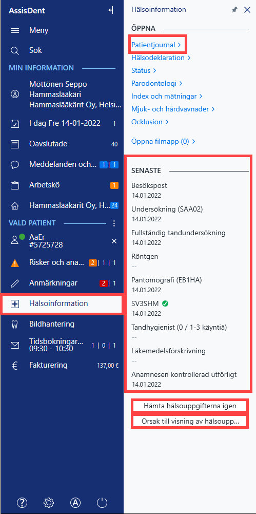
Task: Open the Patientjournal link
Action: 156,45
